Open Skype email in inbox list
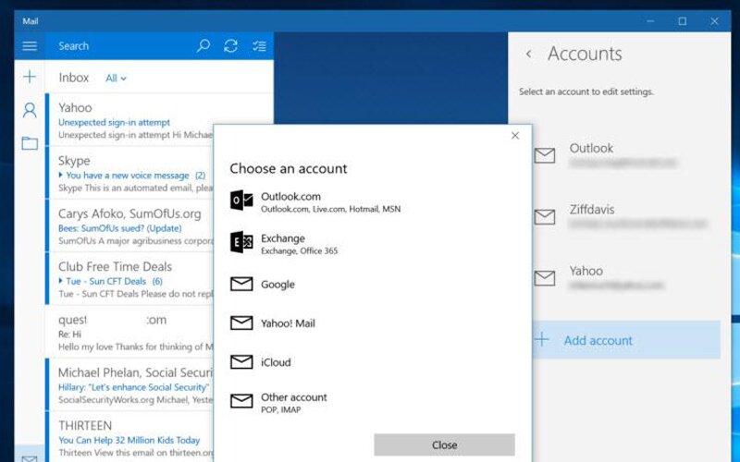The height and width of the screenshot is (462, 740). tap(129, 173)
